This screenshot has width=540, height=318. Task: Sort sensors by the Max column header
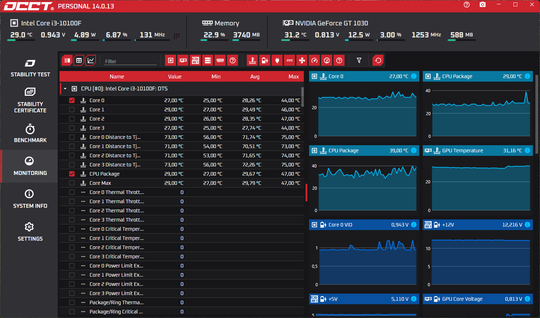tap(294, 77)
